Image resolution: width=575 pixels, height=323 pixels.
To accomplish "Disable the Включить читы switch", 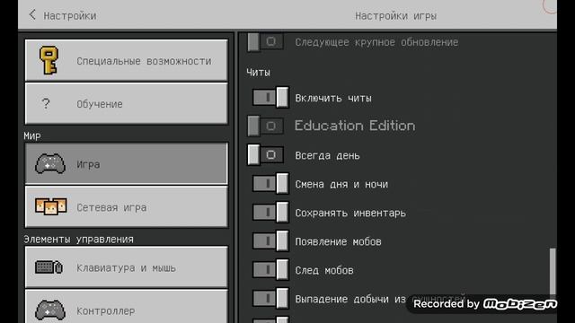I will point(270,98).
